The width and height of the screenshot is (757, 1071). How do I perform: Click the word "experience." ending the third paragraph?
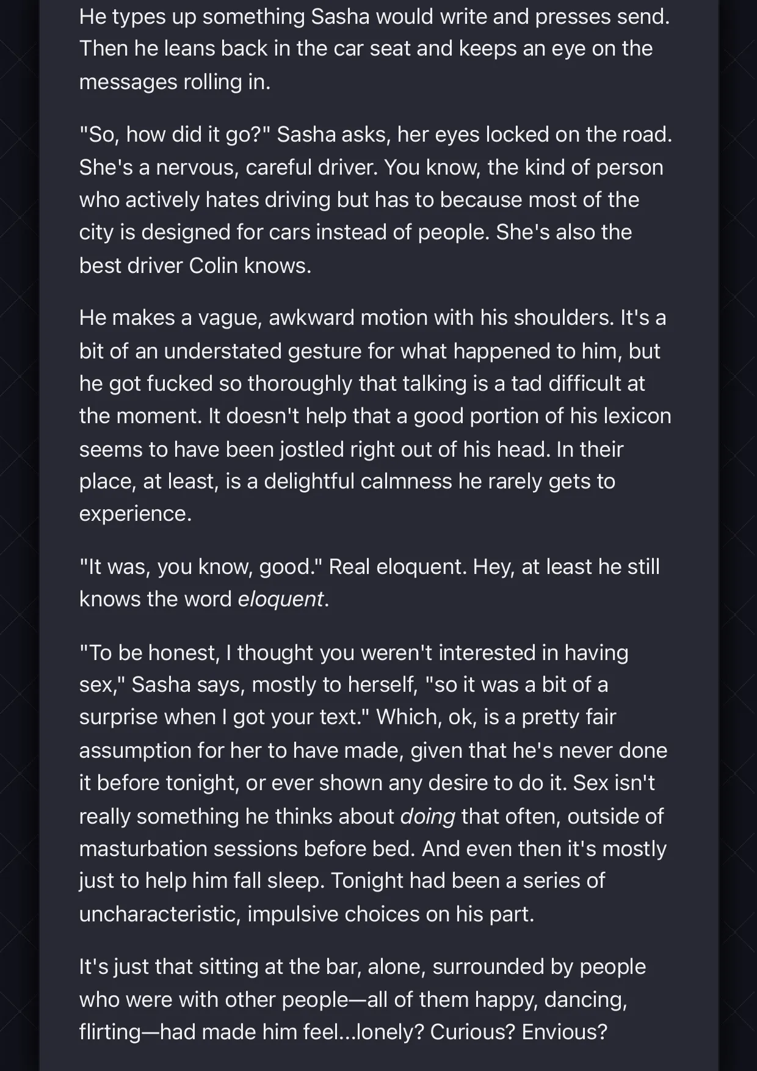pos(136,514)
